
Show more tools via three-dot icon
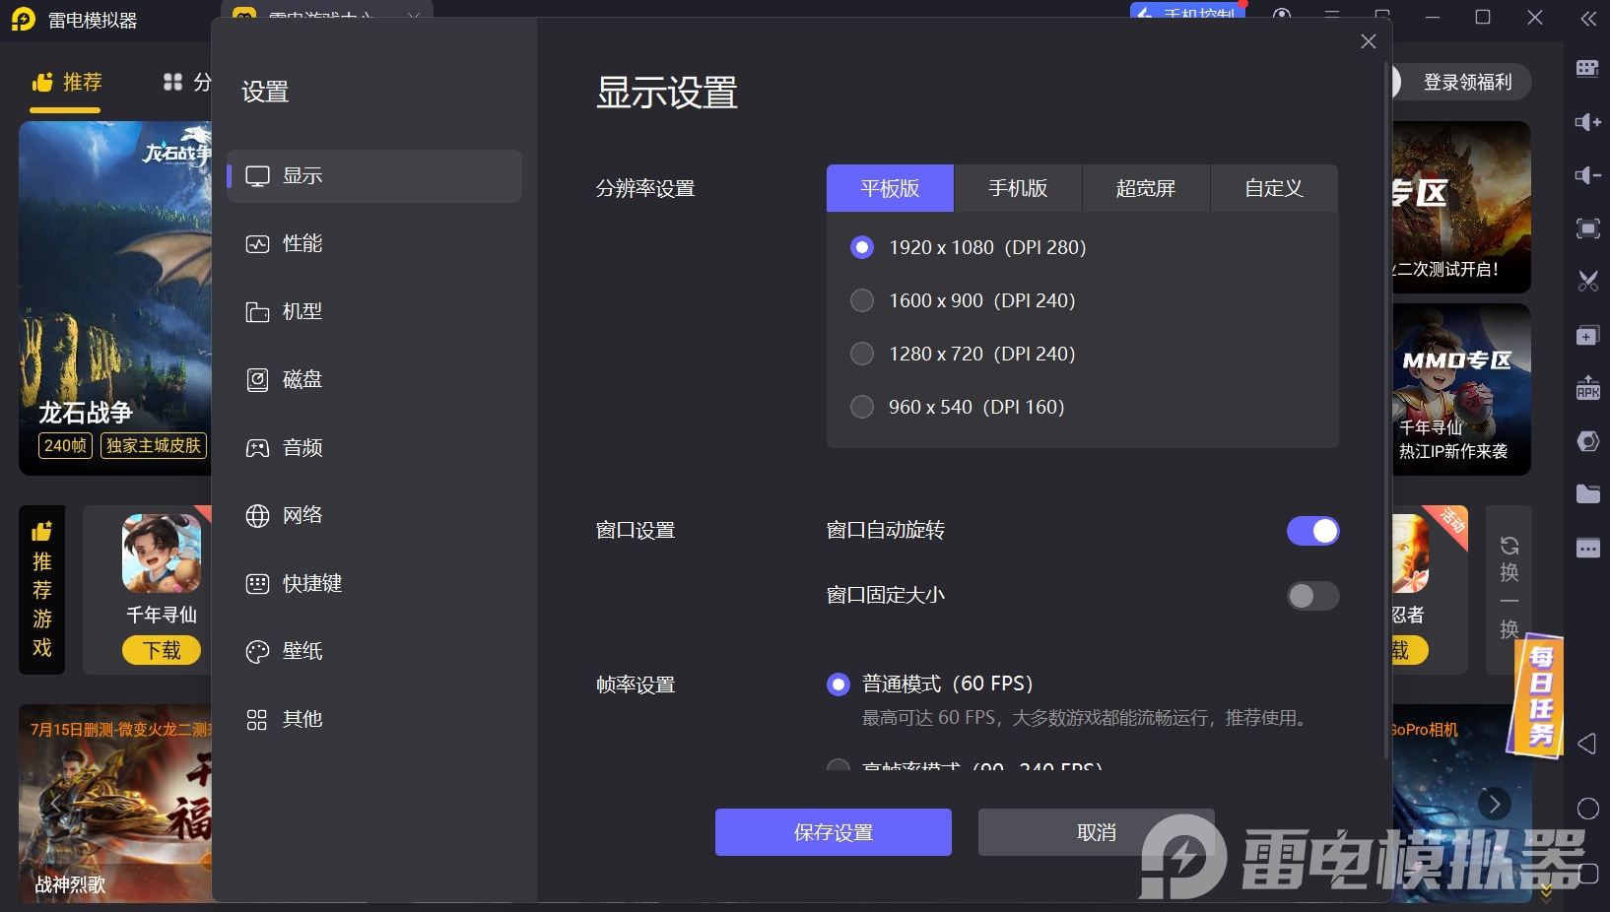point(1587,549)
